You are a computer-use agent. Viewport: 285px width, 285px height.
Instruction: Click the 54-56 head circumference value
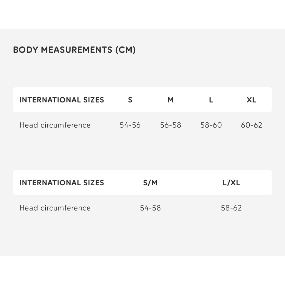point(130,125)
